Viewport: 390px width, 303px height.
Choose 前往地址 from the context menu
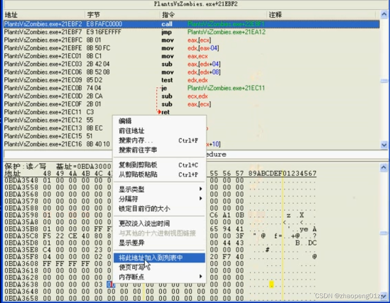click(131, 131)
